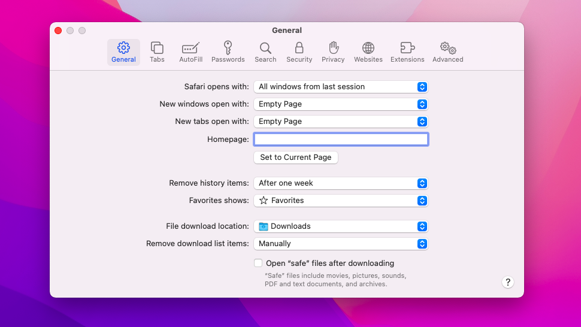Expand the Remove download list items dropdown

tap(341, 244)
